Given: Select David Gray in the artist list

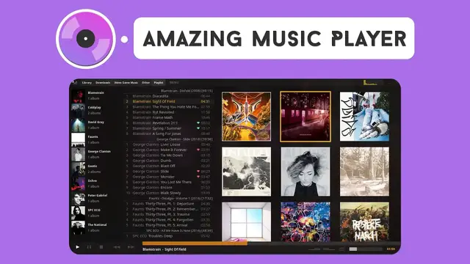Looking at the screenshot, I should (96, 122).
